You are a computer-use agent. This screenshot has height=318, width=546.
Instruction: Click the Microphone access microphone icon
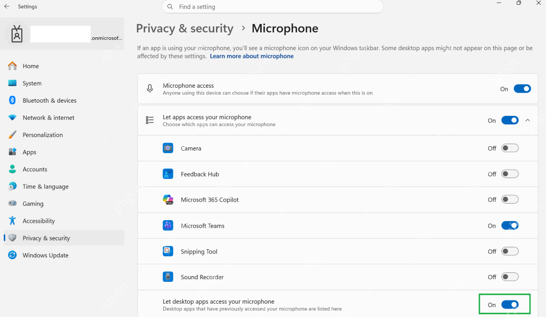coord(150,89)
